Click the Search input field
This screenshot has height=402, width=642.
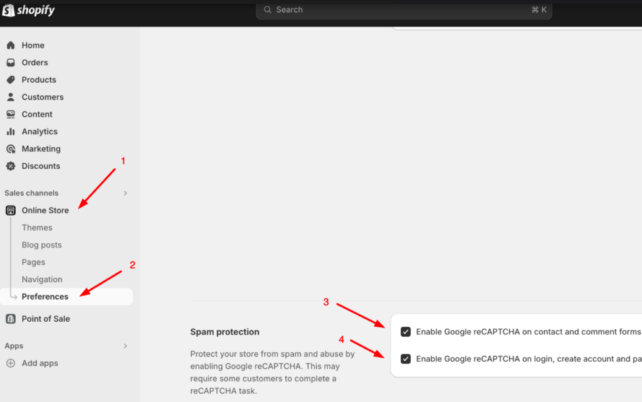click(x=404, y=10)
